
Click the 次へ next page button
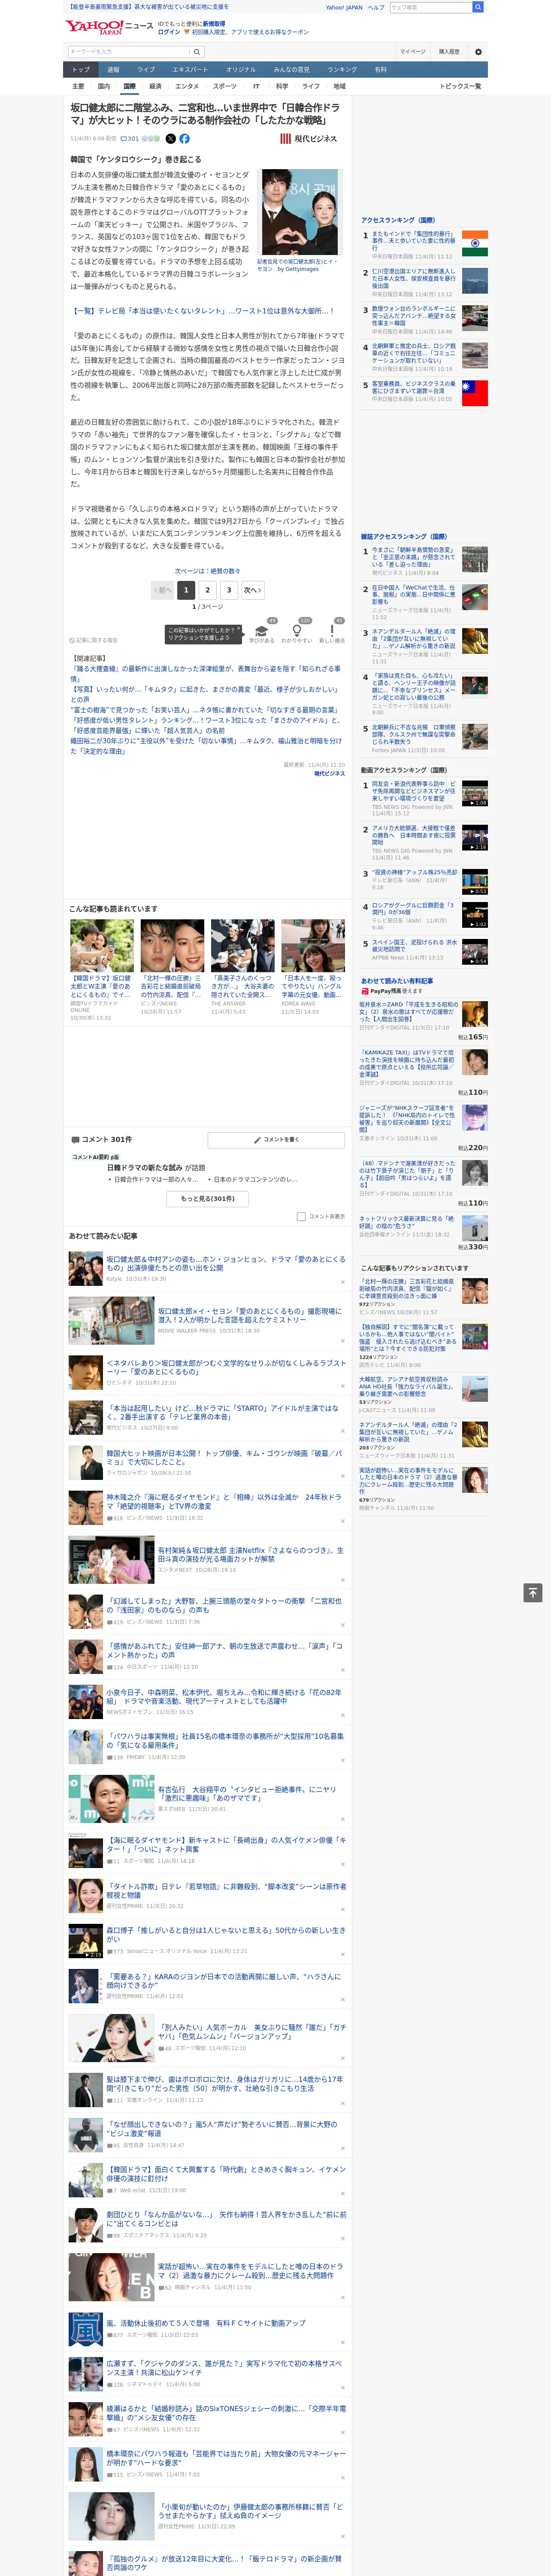(x=253, y=590)
